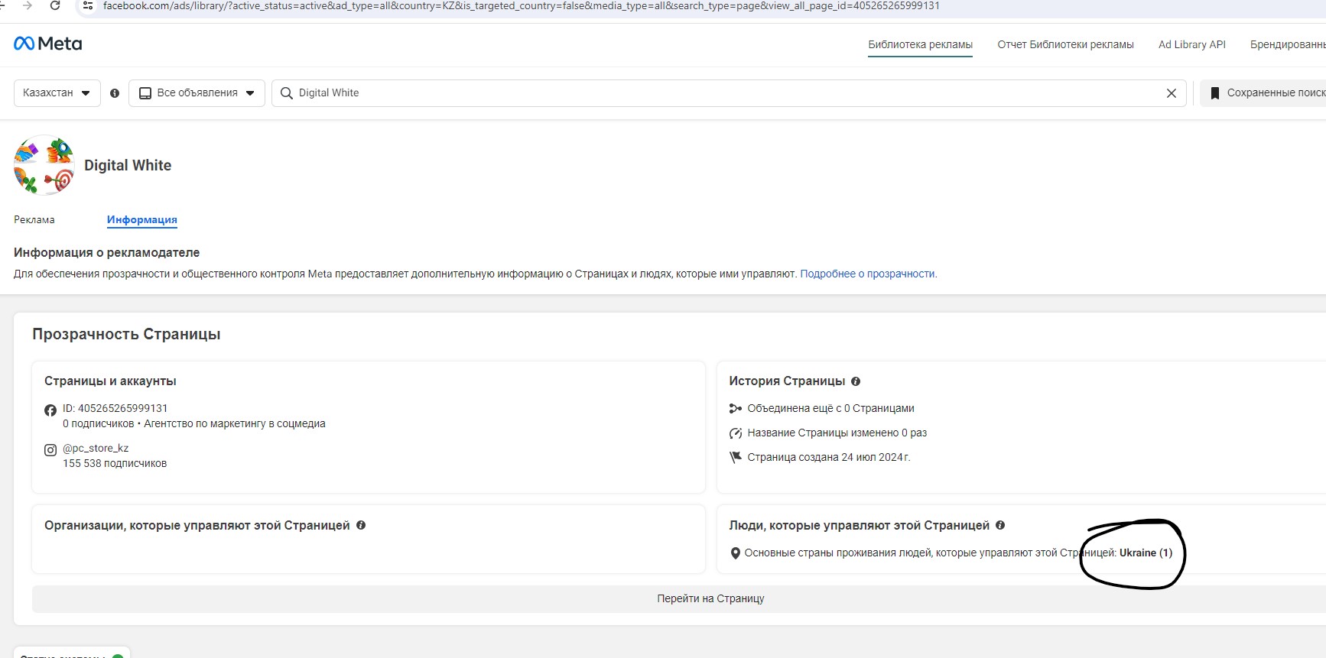
Task: Focus the Digital White search field
Action: tap(719, 93)
